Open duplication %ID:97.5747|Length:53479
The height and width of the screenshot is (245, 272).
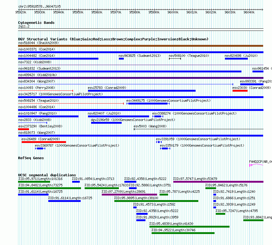195,179
